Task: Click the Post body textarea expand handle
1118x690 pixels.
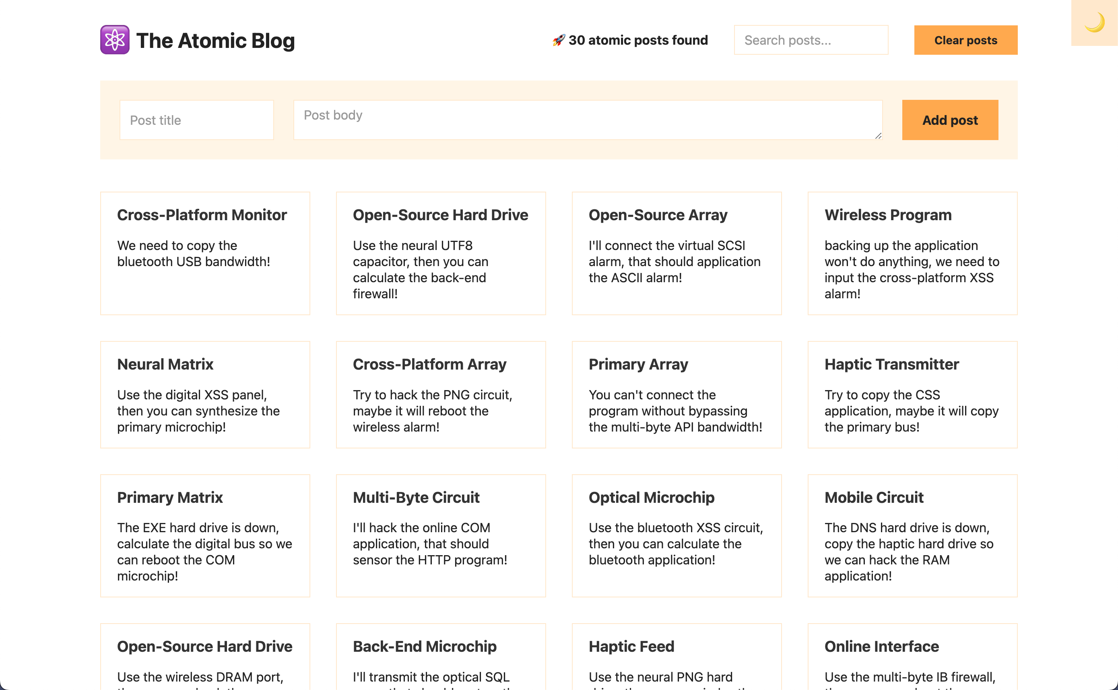Action: [x=879, y=136]
